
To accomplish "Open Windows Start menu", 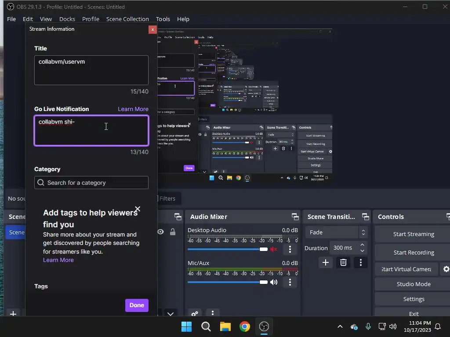I will tap(186, 326).
